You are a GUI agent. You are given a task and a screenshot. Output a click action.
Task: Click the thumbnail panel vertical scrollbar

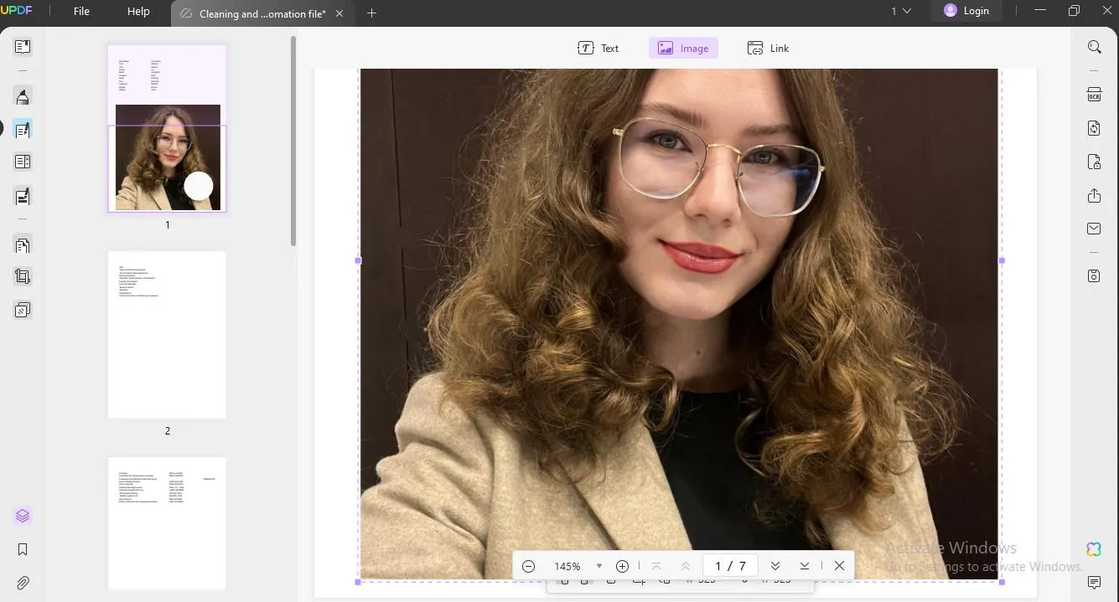click(293, 141)
